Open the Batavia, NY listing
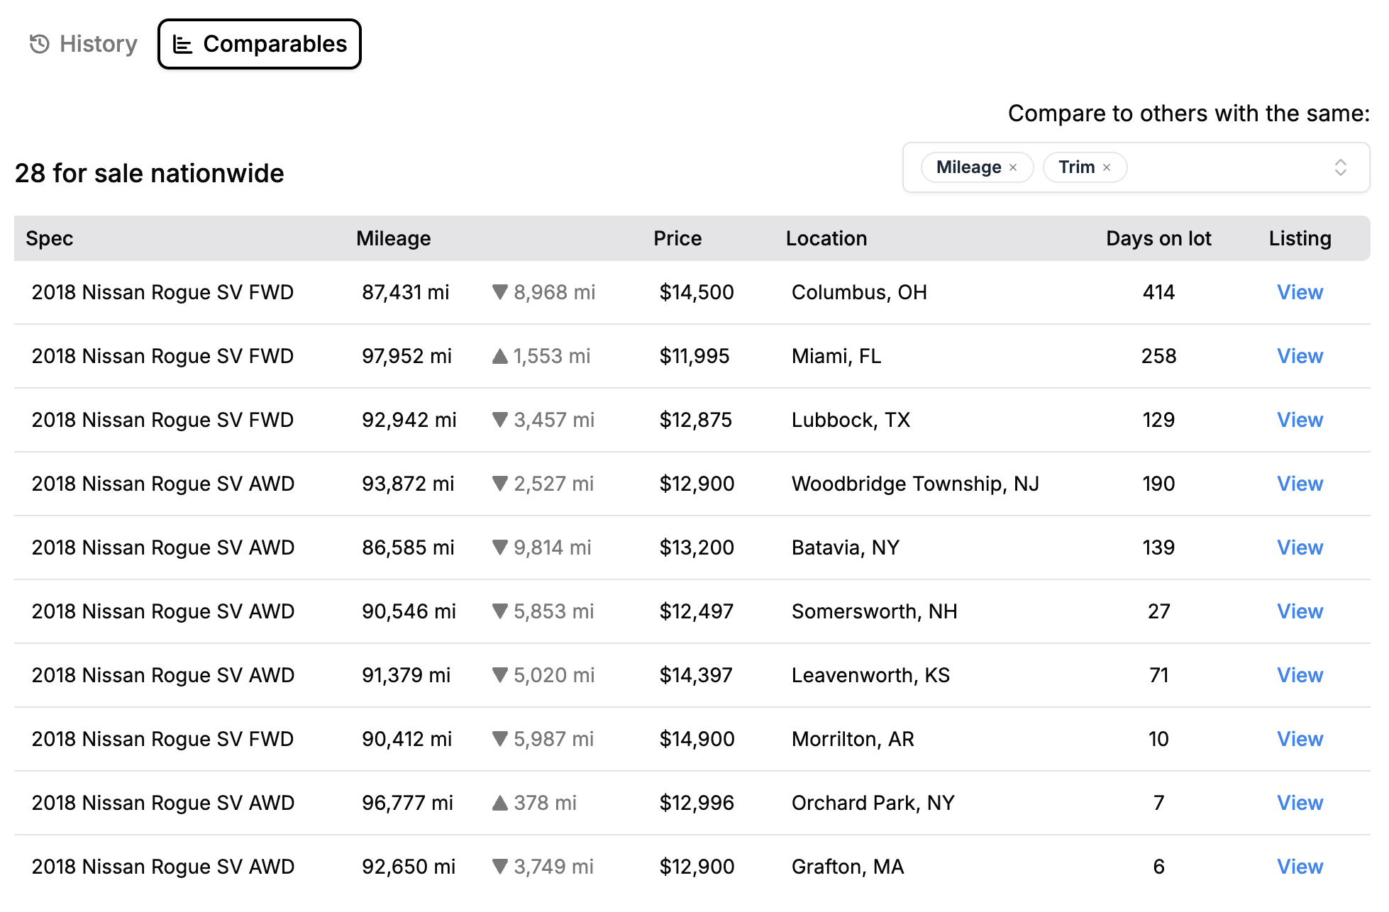The width and height of the screenshot is (1389, 912). click(x=1300, y=547)
